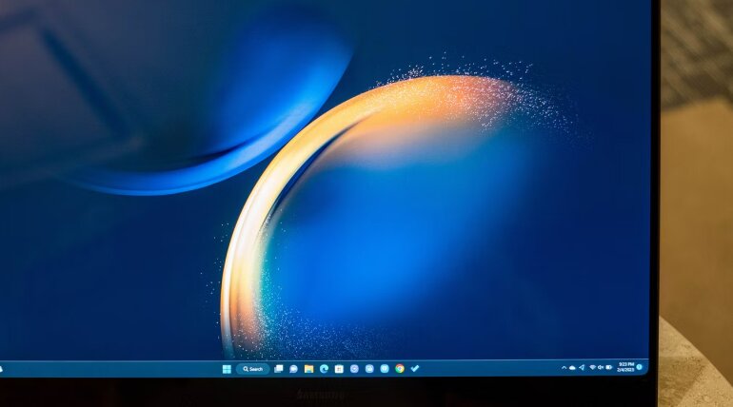
Task: Click the location arrow tray icon
Action: click(x=582, y=368)
